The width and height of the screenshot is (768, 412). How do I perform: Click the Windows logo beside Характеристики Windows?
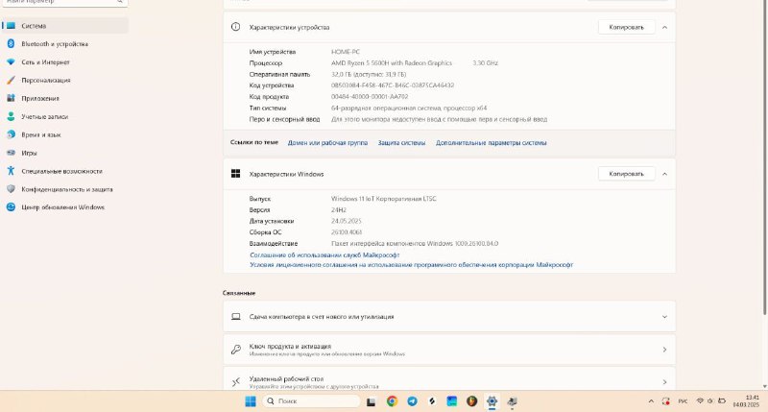coord(235,174)
